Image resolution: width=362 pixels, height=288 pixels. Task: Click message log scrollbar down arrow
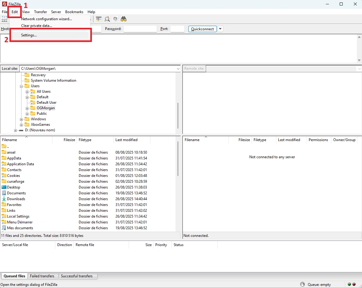359,60
